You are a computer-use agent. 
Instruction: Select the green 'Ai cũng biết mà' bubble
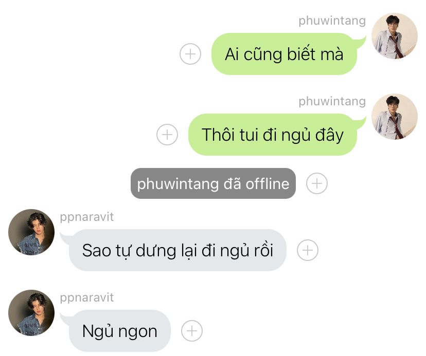[284, 54]
